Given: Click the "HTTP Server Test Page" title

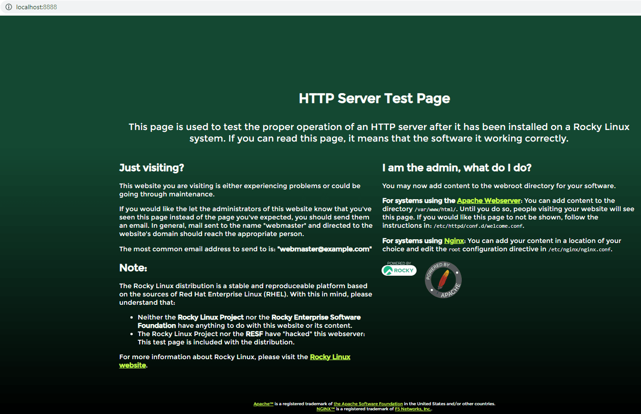Looking at the screenshot, I should pyautogui.click(x=374, y=98).
